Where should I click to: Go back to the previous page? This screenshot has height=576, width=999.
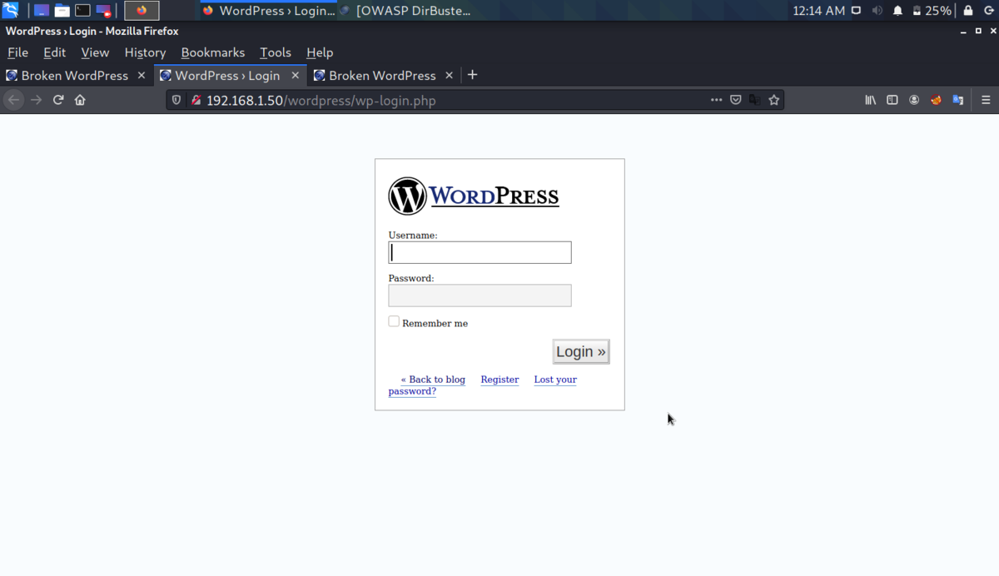pos(14,100)
